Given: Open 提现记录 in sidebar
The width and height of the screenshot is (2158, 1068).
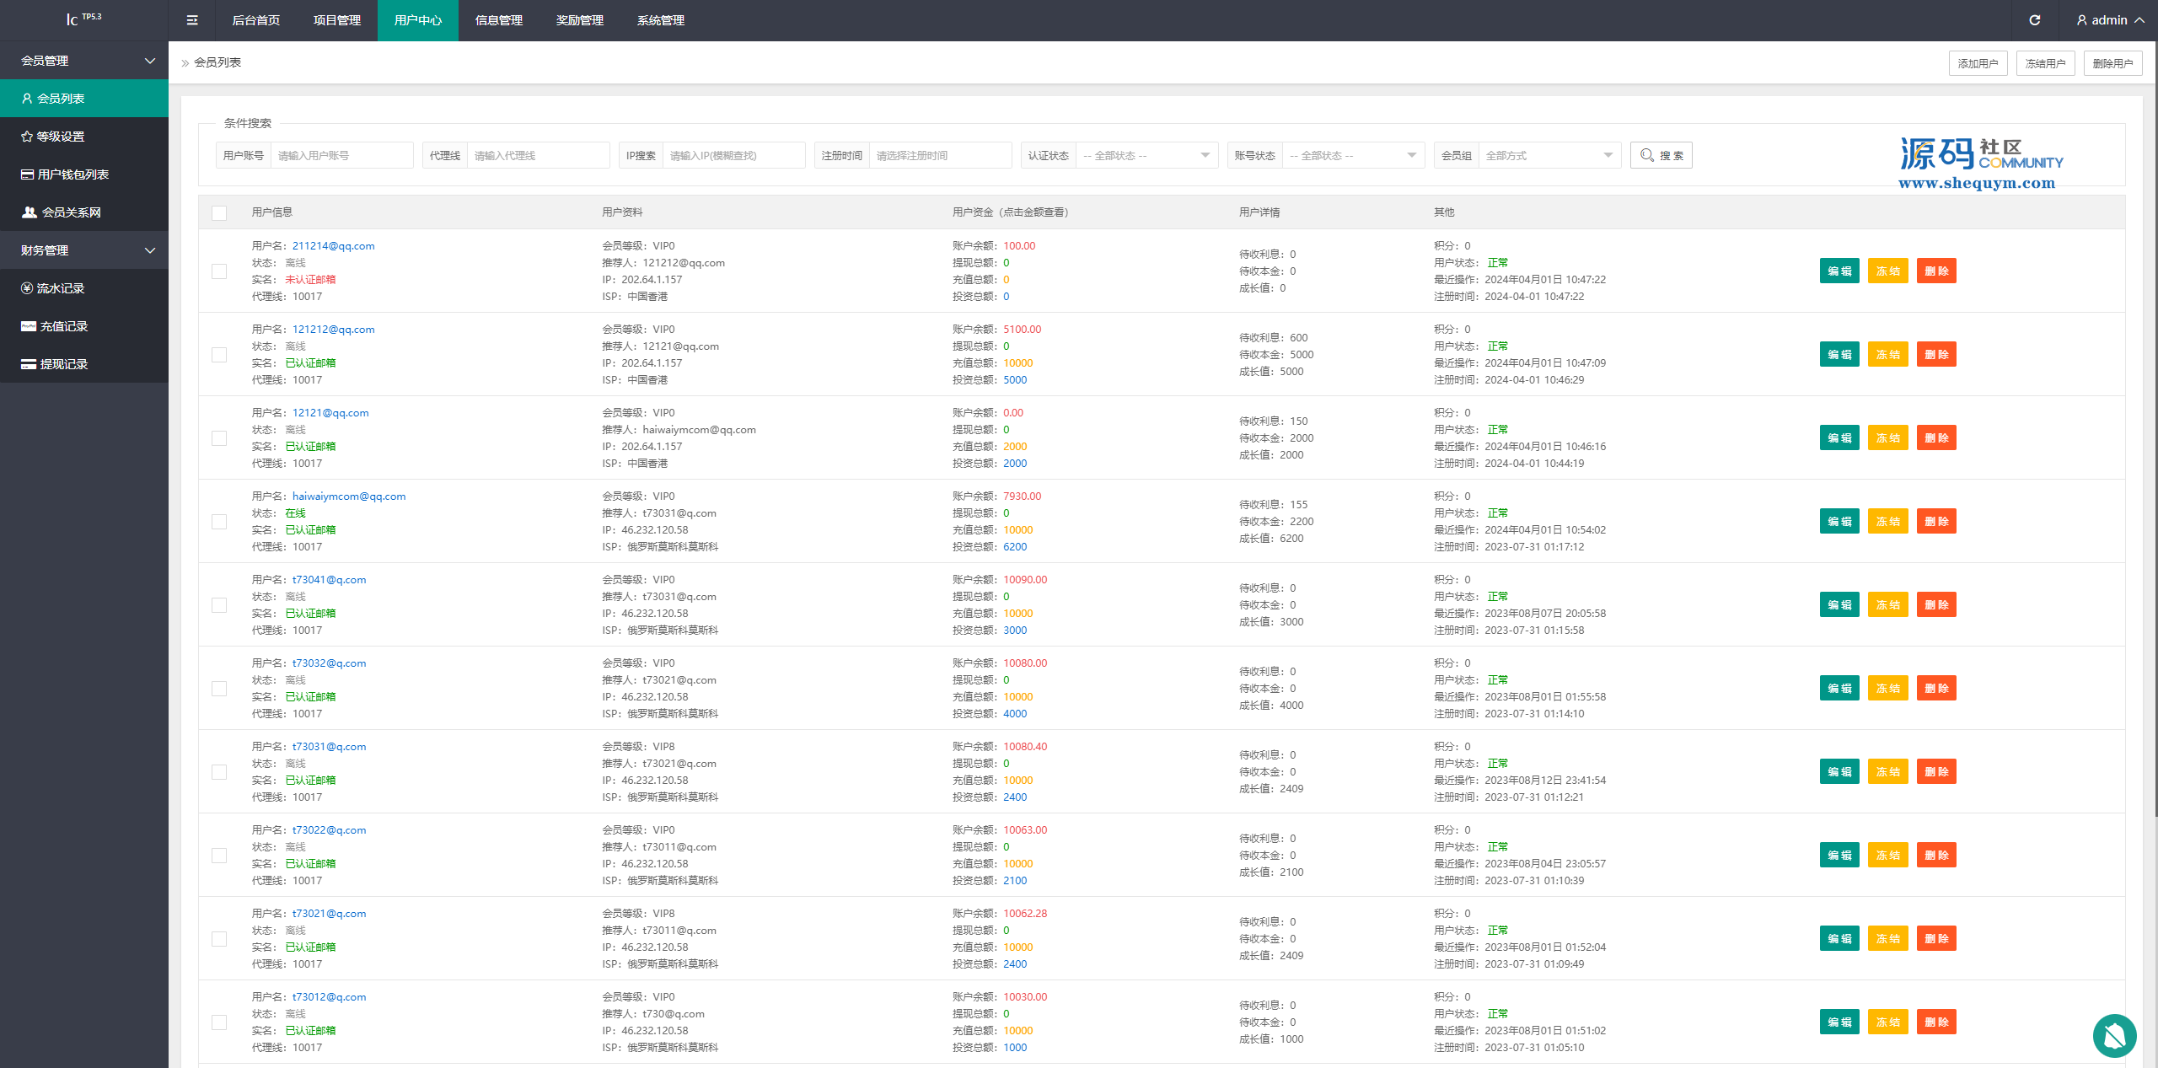Looking at the screenshot, I should pos(84,364).
